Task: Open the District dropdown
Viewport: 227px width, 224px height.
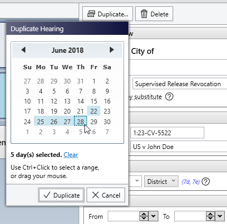Action: click(x=161, y=181)
